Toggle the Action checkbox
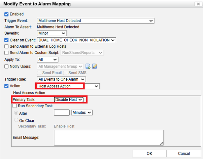This screenshot has width=203, height=159. pyautogui.click(x=6, y=86)
